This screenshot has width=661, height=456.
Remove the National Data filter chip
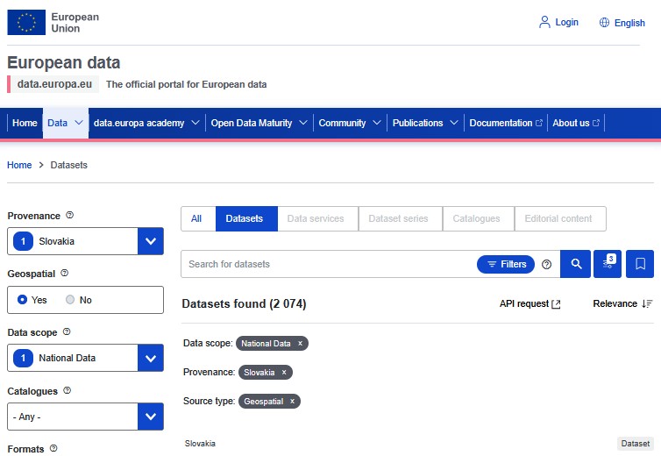300,344
